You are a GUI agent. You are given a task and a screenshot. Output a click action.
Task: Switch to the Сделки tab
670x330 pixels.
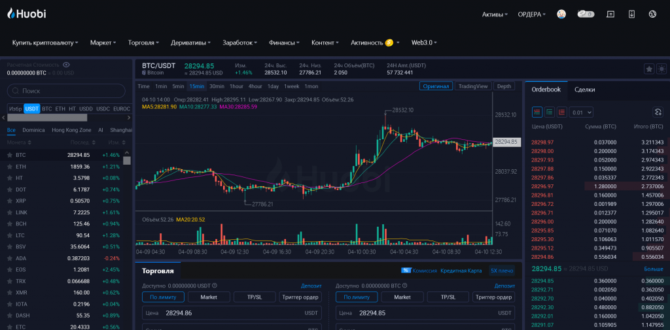tap(584, 90)
